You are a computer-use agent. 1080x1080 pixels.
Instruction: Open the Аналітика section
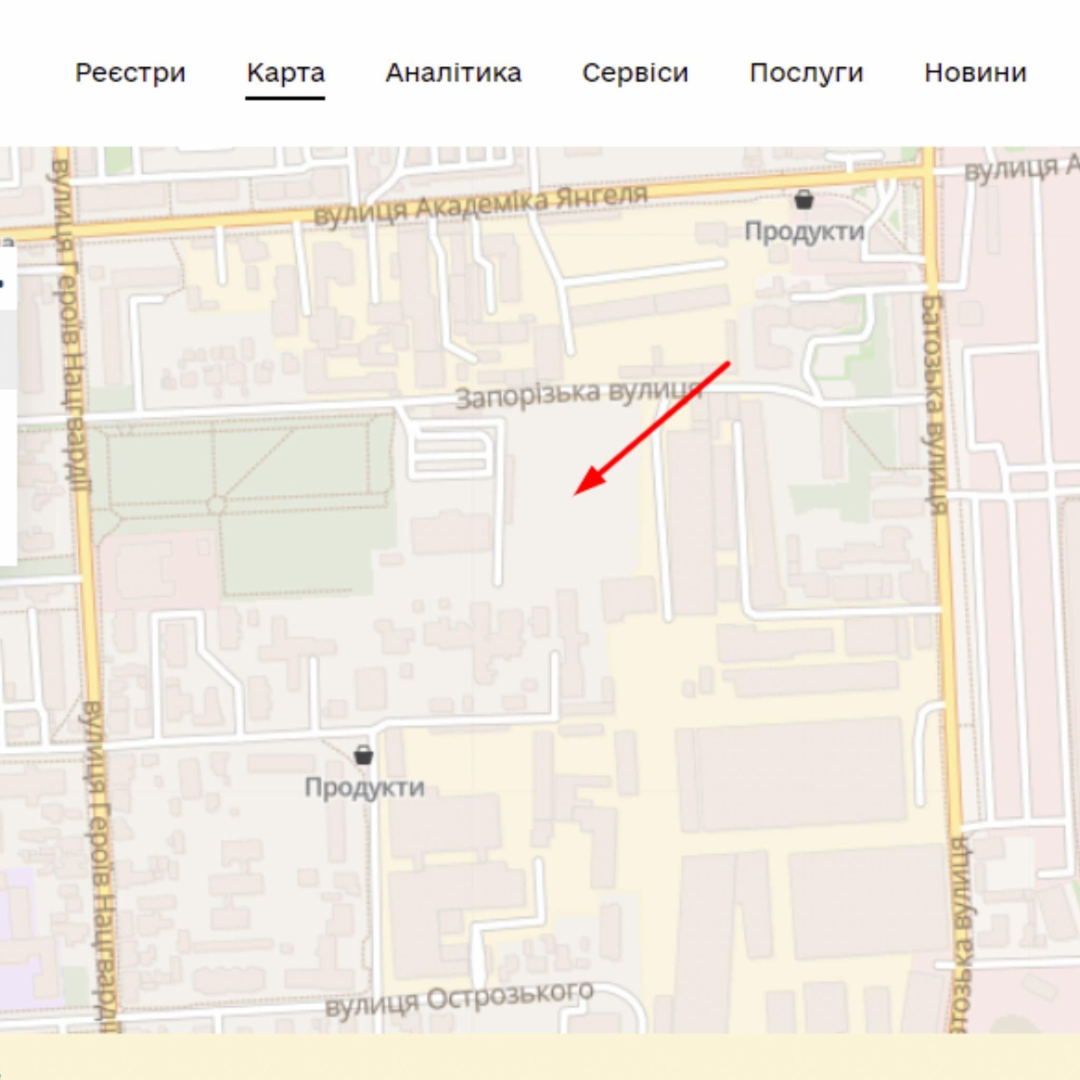point(454,73)
